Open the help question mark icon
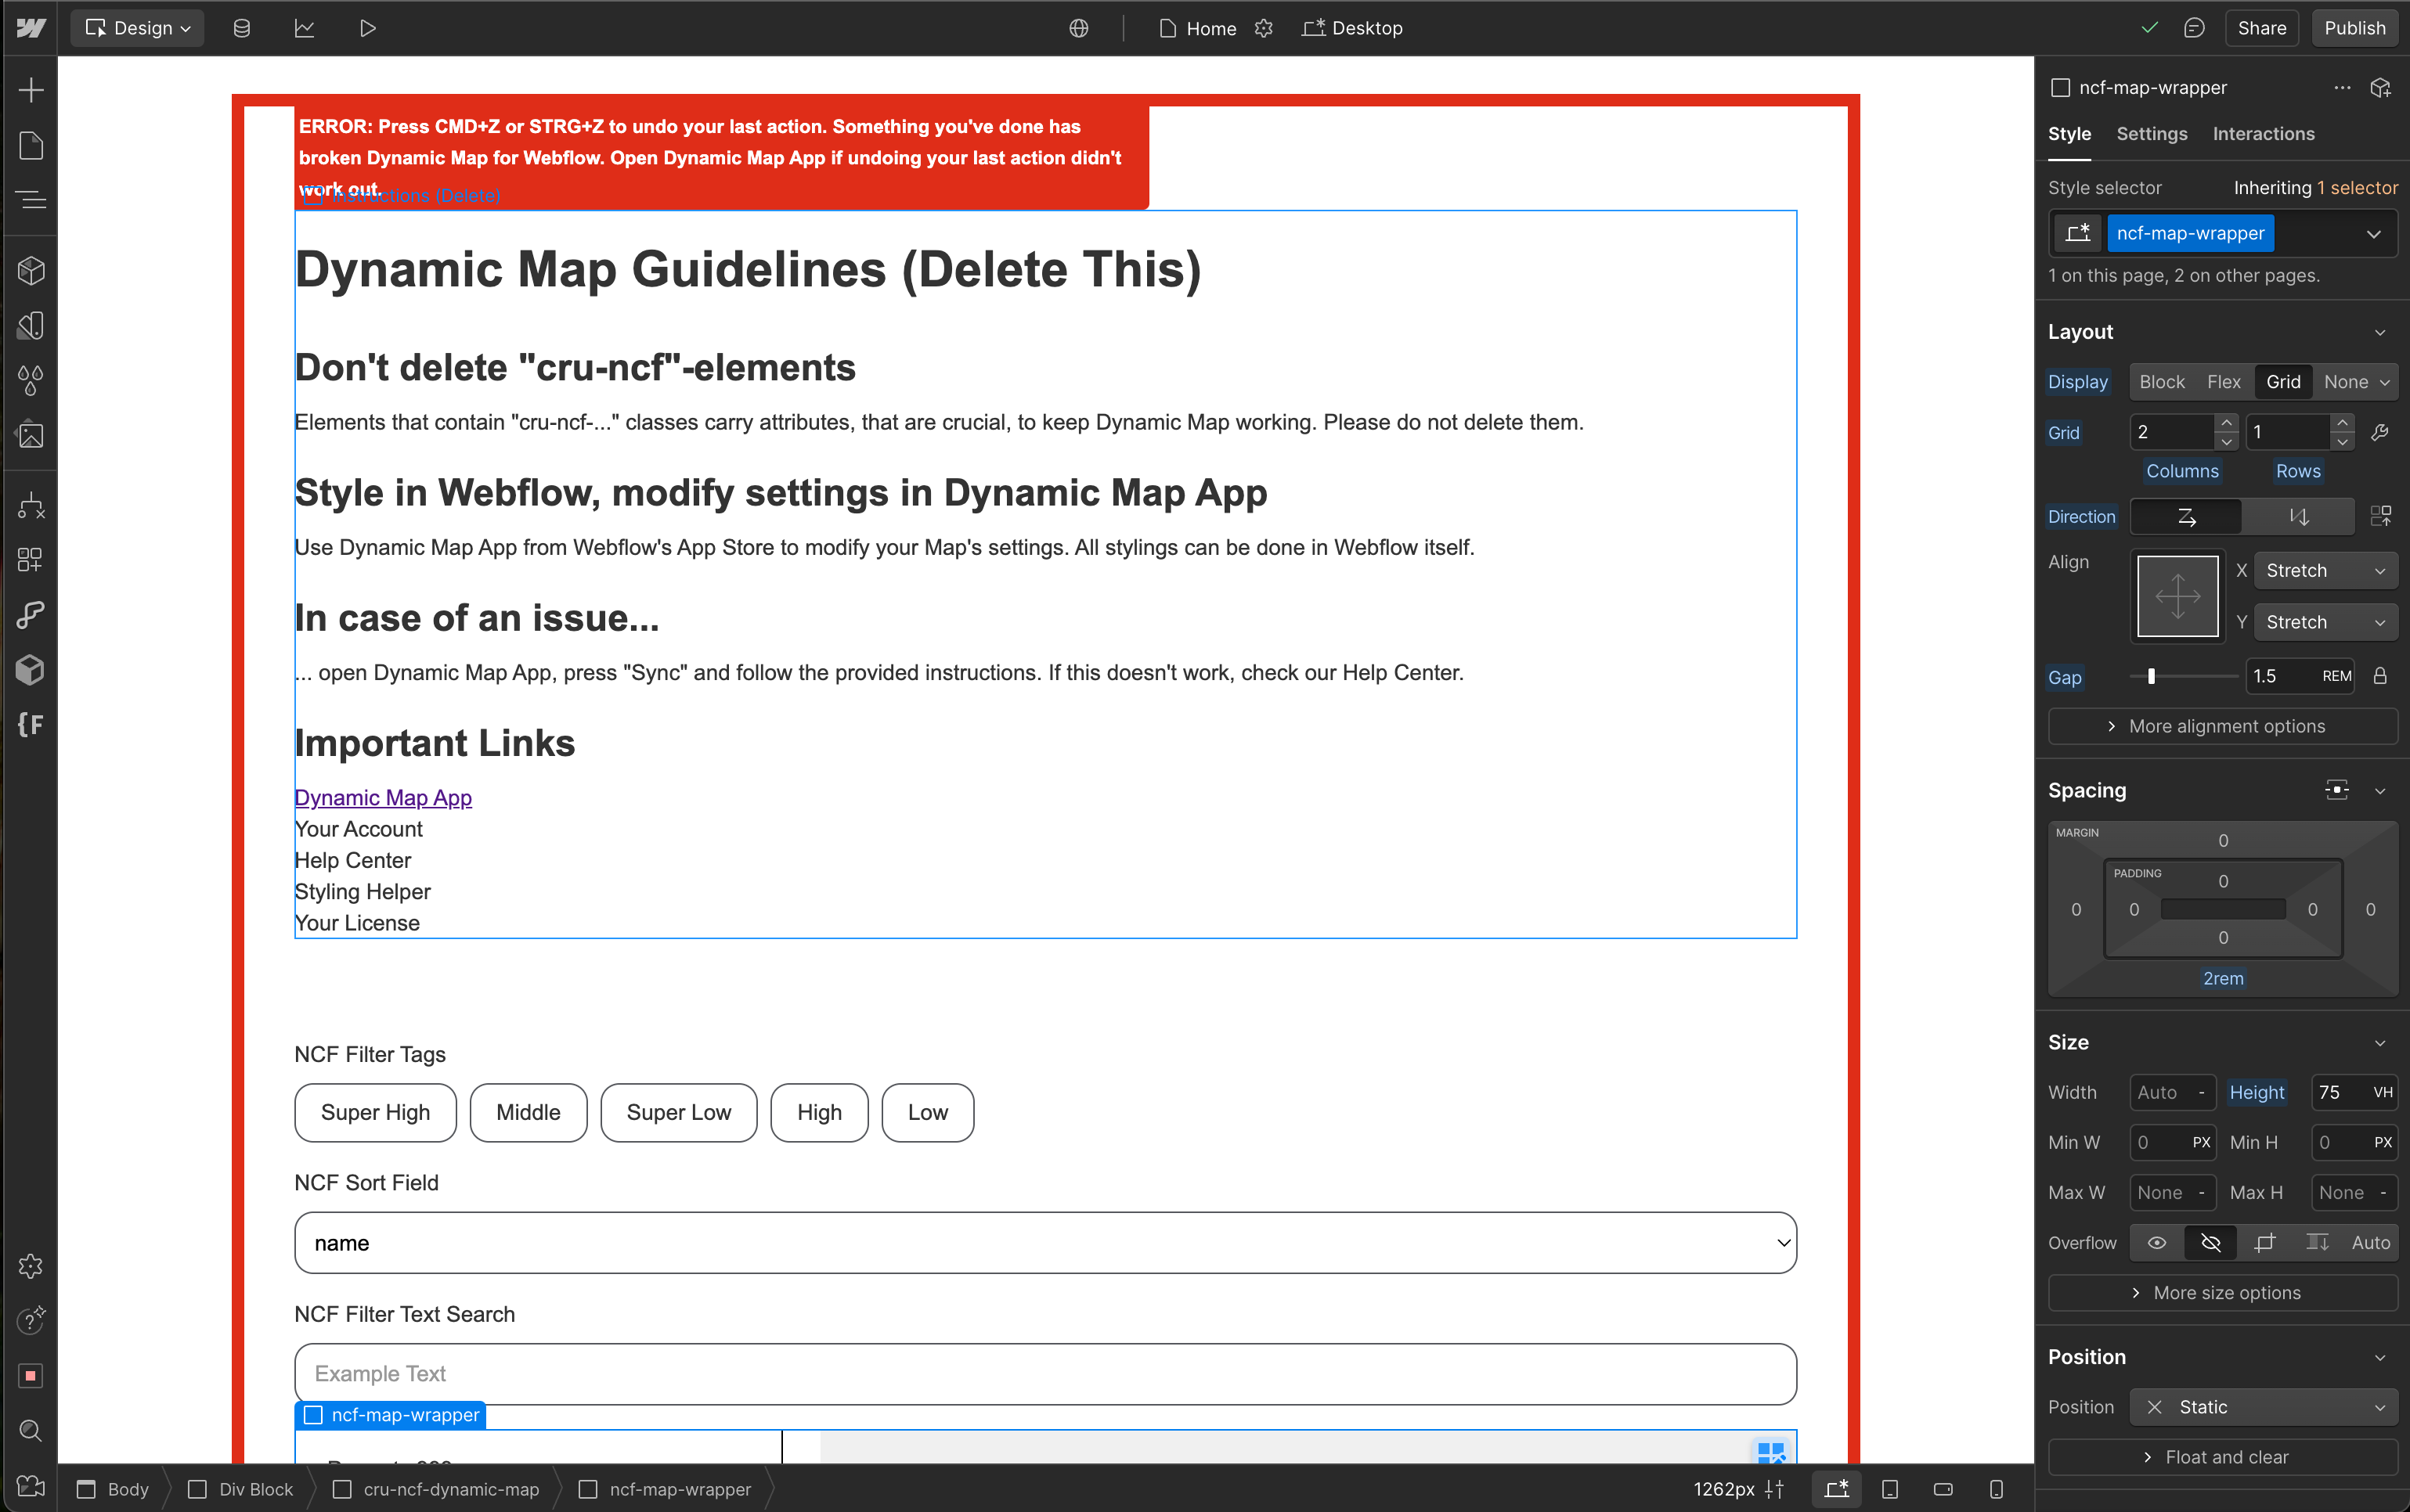 (x=31, y=1321)
